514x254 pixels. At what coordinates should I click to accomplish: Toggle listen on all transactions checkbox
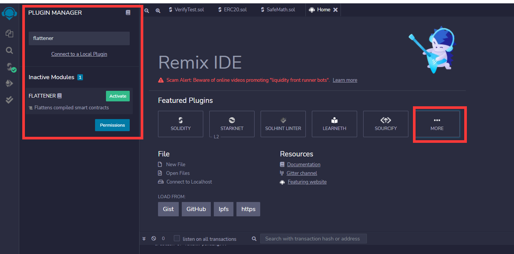[177, 238]
